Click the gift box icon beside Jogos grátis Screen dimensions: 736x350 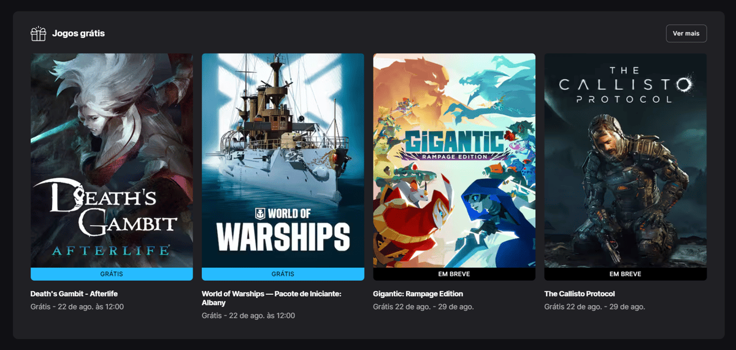point(39,34)
